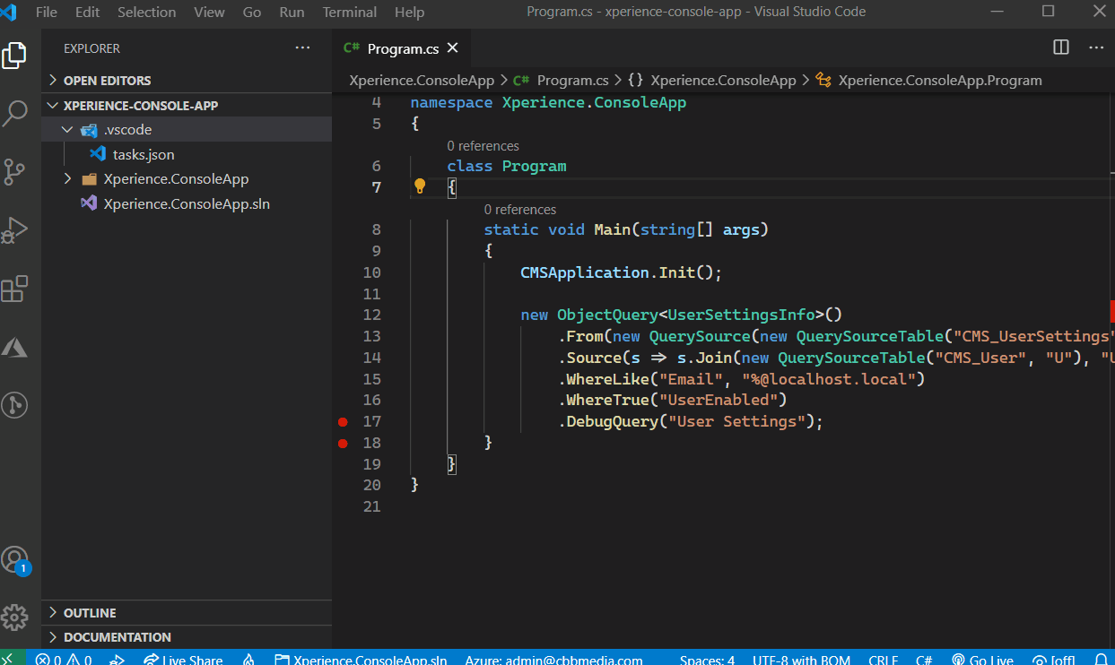Open the Source Control view icon

click(x=14, y=172)
